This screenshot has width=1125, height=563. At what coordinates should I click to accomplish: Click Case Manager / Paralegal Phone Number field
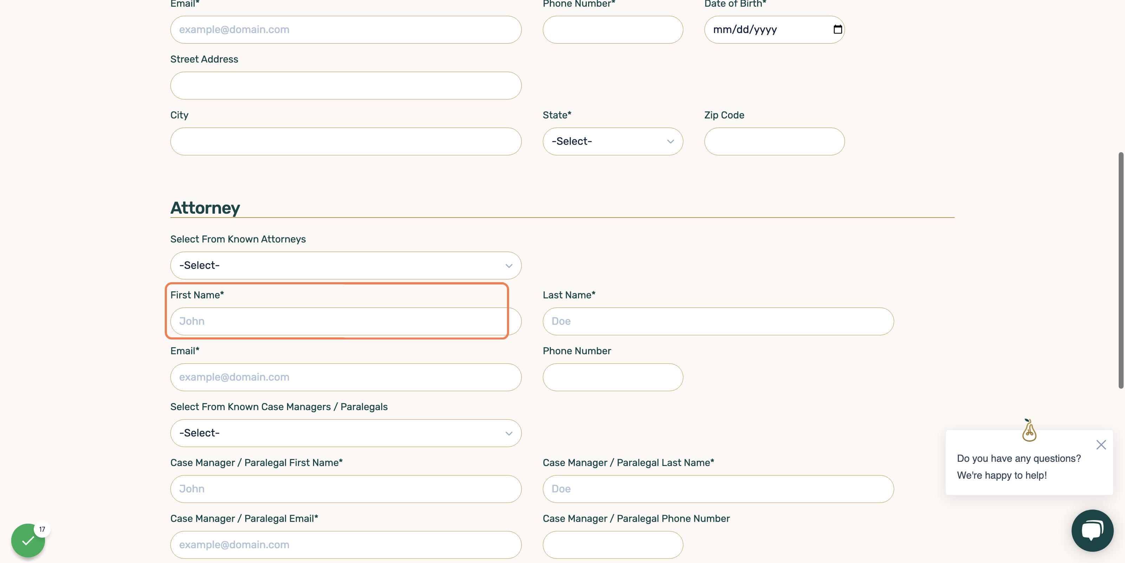click(x=613, y=545)
